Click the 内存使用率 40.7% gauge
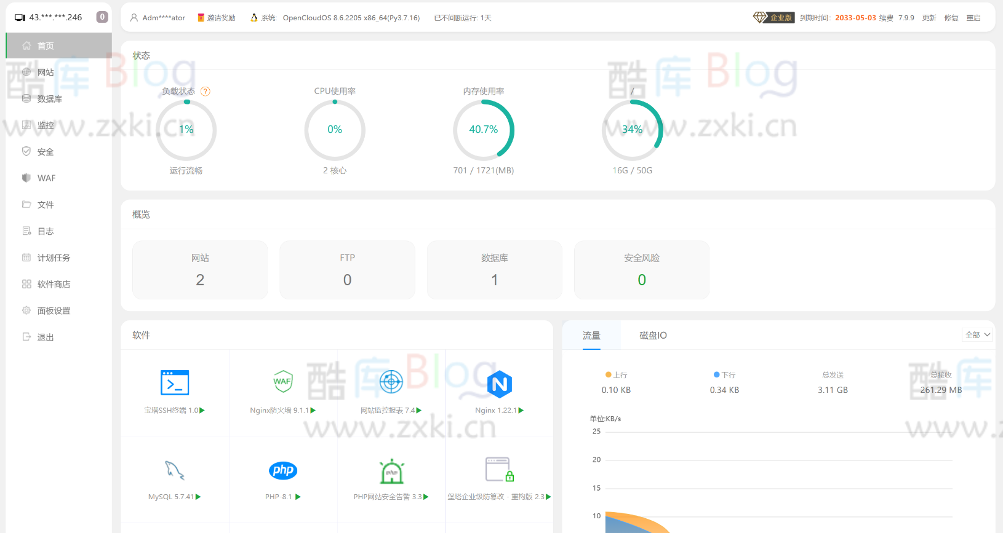Viewport: 1003px width, 533px height. coord(484,130)
